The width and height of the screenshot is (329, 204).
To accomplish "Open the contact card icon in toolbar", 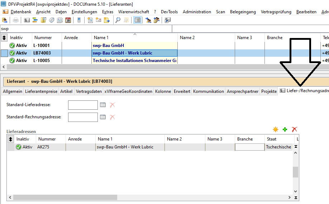I will 27,20.
